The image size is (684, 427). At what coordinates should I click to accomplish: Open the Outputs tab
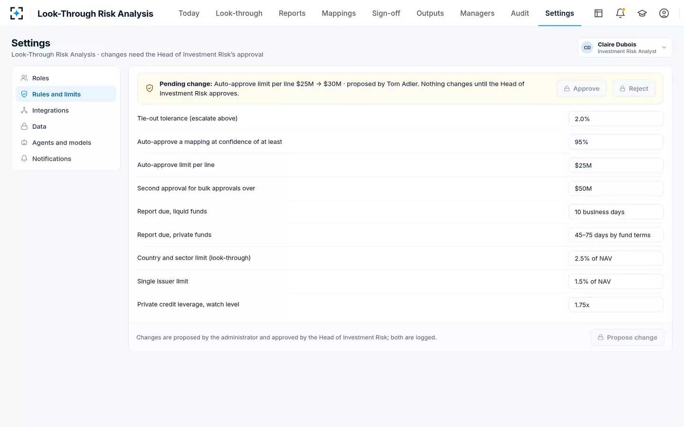point(430,13)
